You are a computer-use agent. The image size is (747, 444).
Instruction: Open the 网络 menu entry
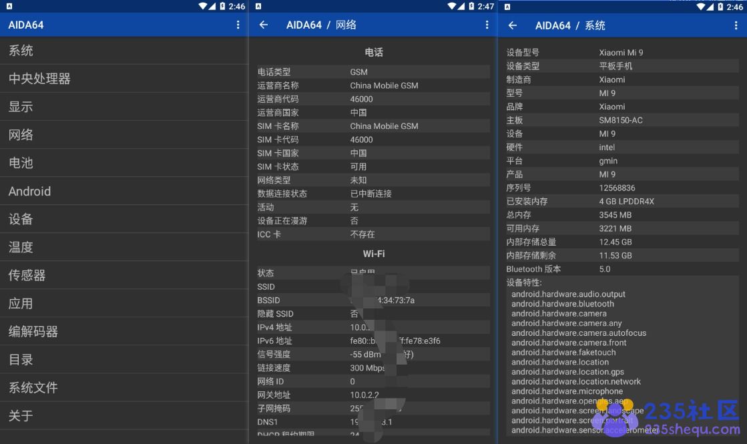124,135
